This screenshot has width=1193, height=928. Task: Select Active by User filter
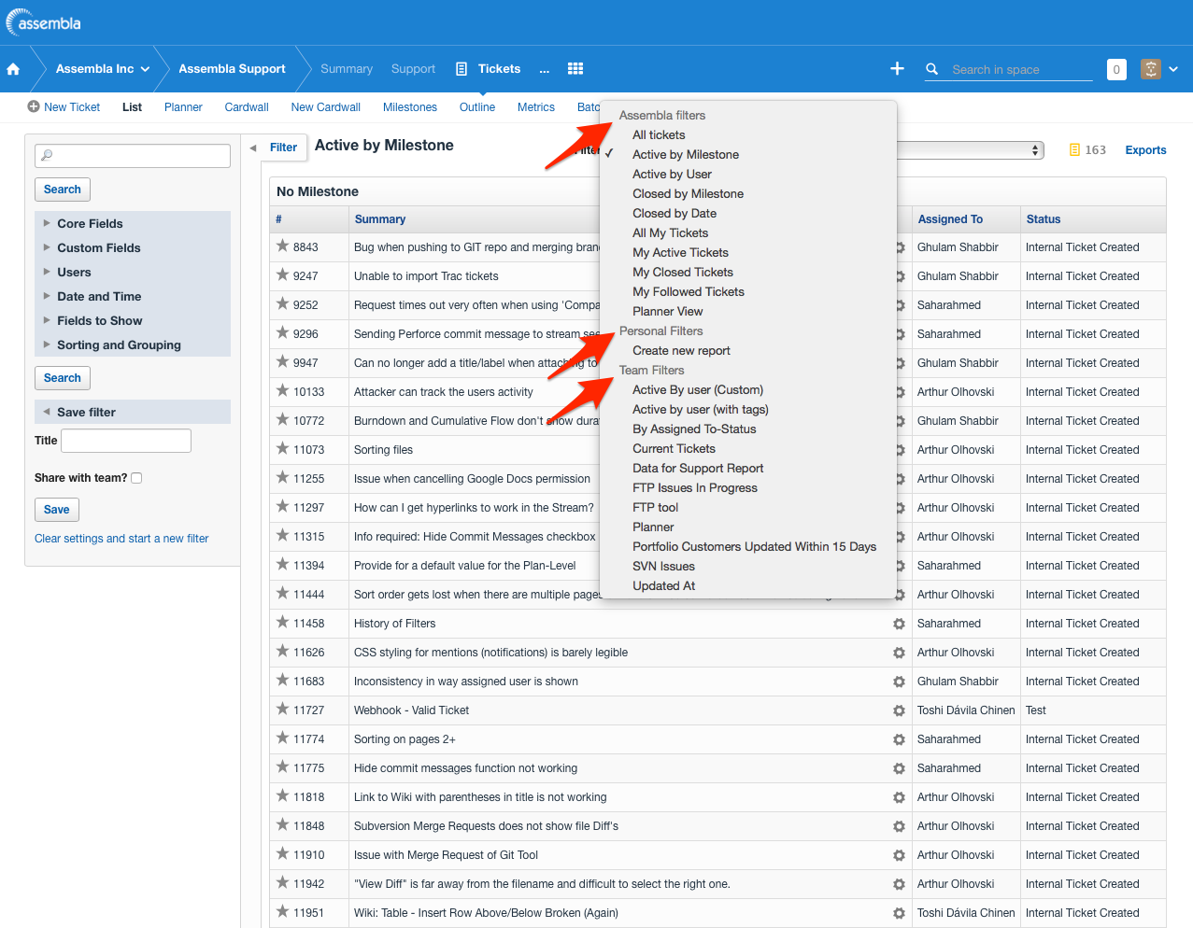pos(672,174)
